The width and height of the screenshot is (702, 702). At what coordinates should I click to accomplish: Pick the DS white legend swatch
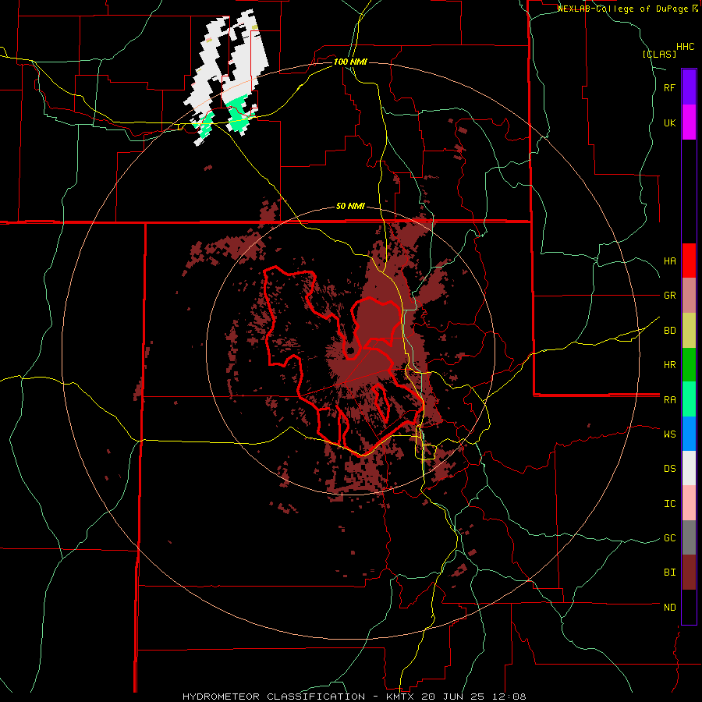click(689, 468)
